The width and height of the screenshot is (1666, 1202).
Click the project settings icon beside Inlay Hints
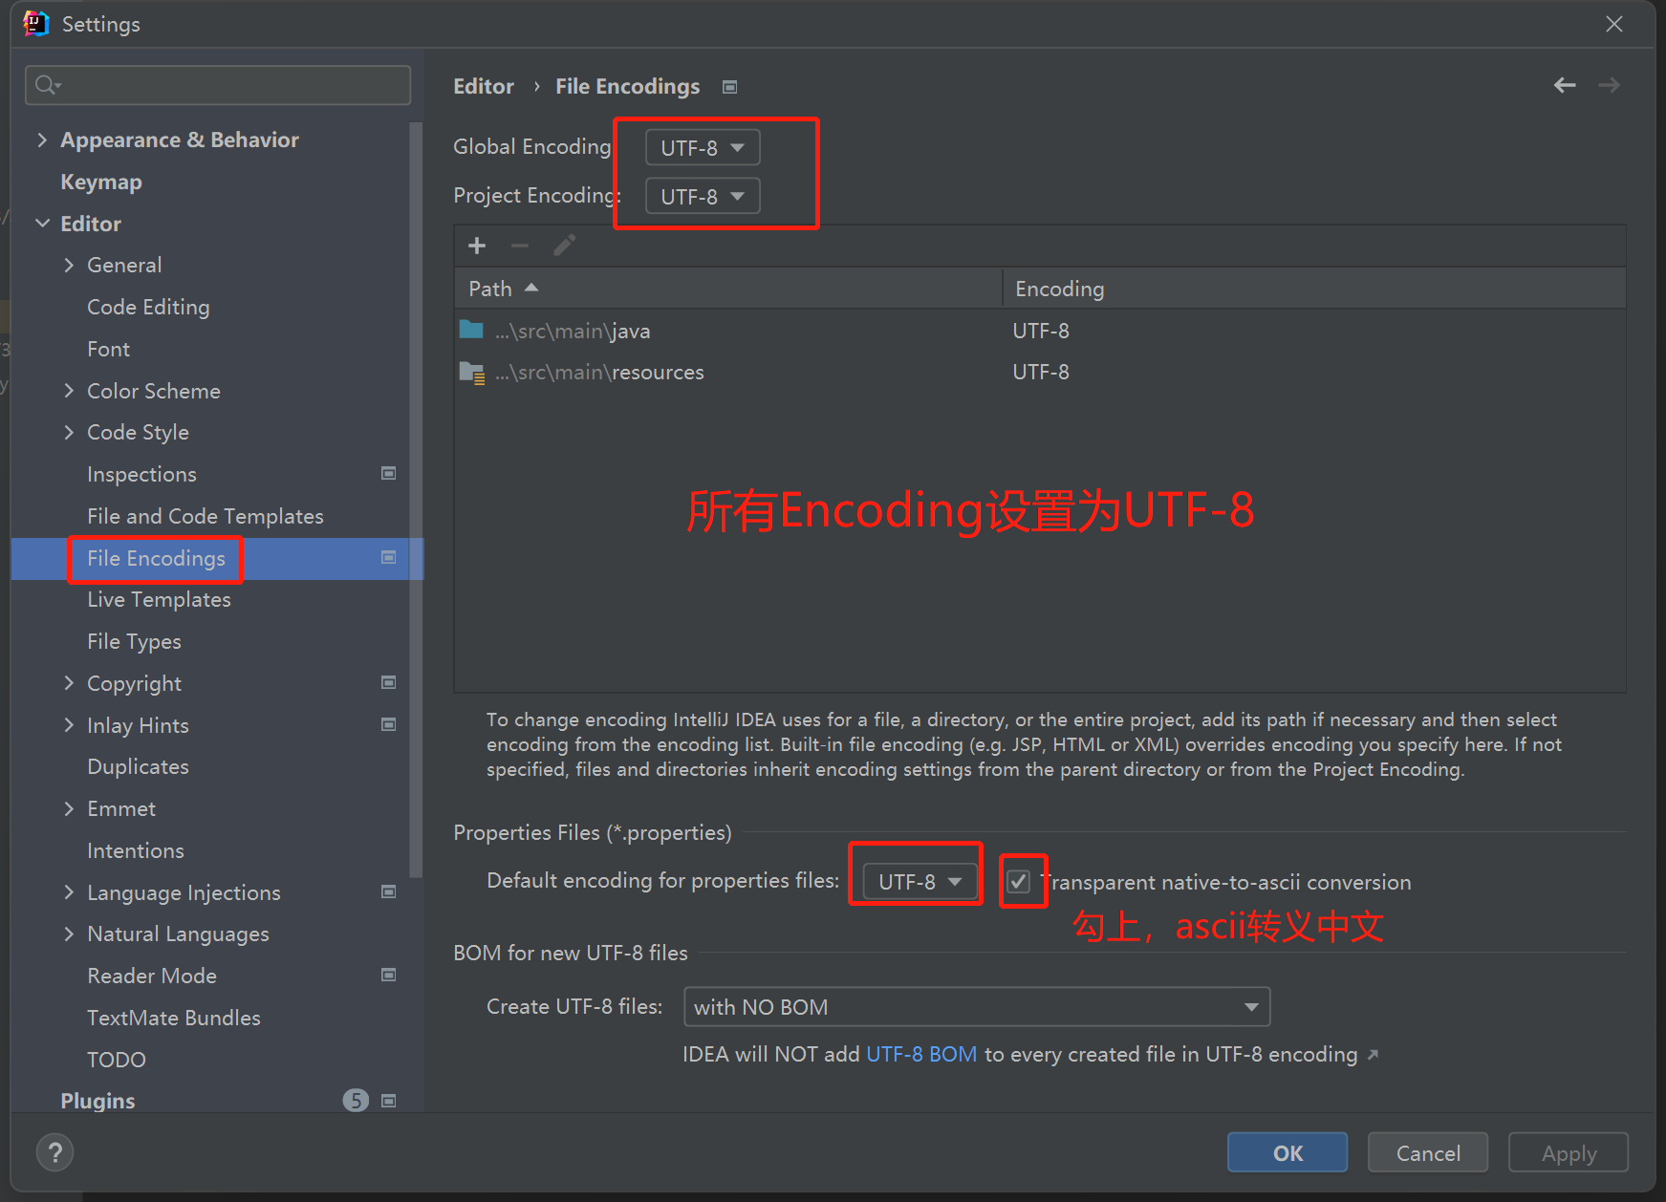[x=389, y=724]
